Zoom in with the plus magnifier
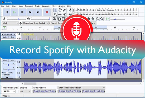Screen dimensions: 145x98 [x=89, y=19]
